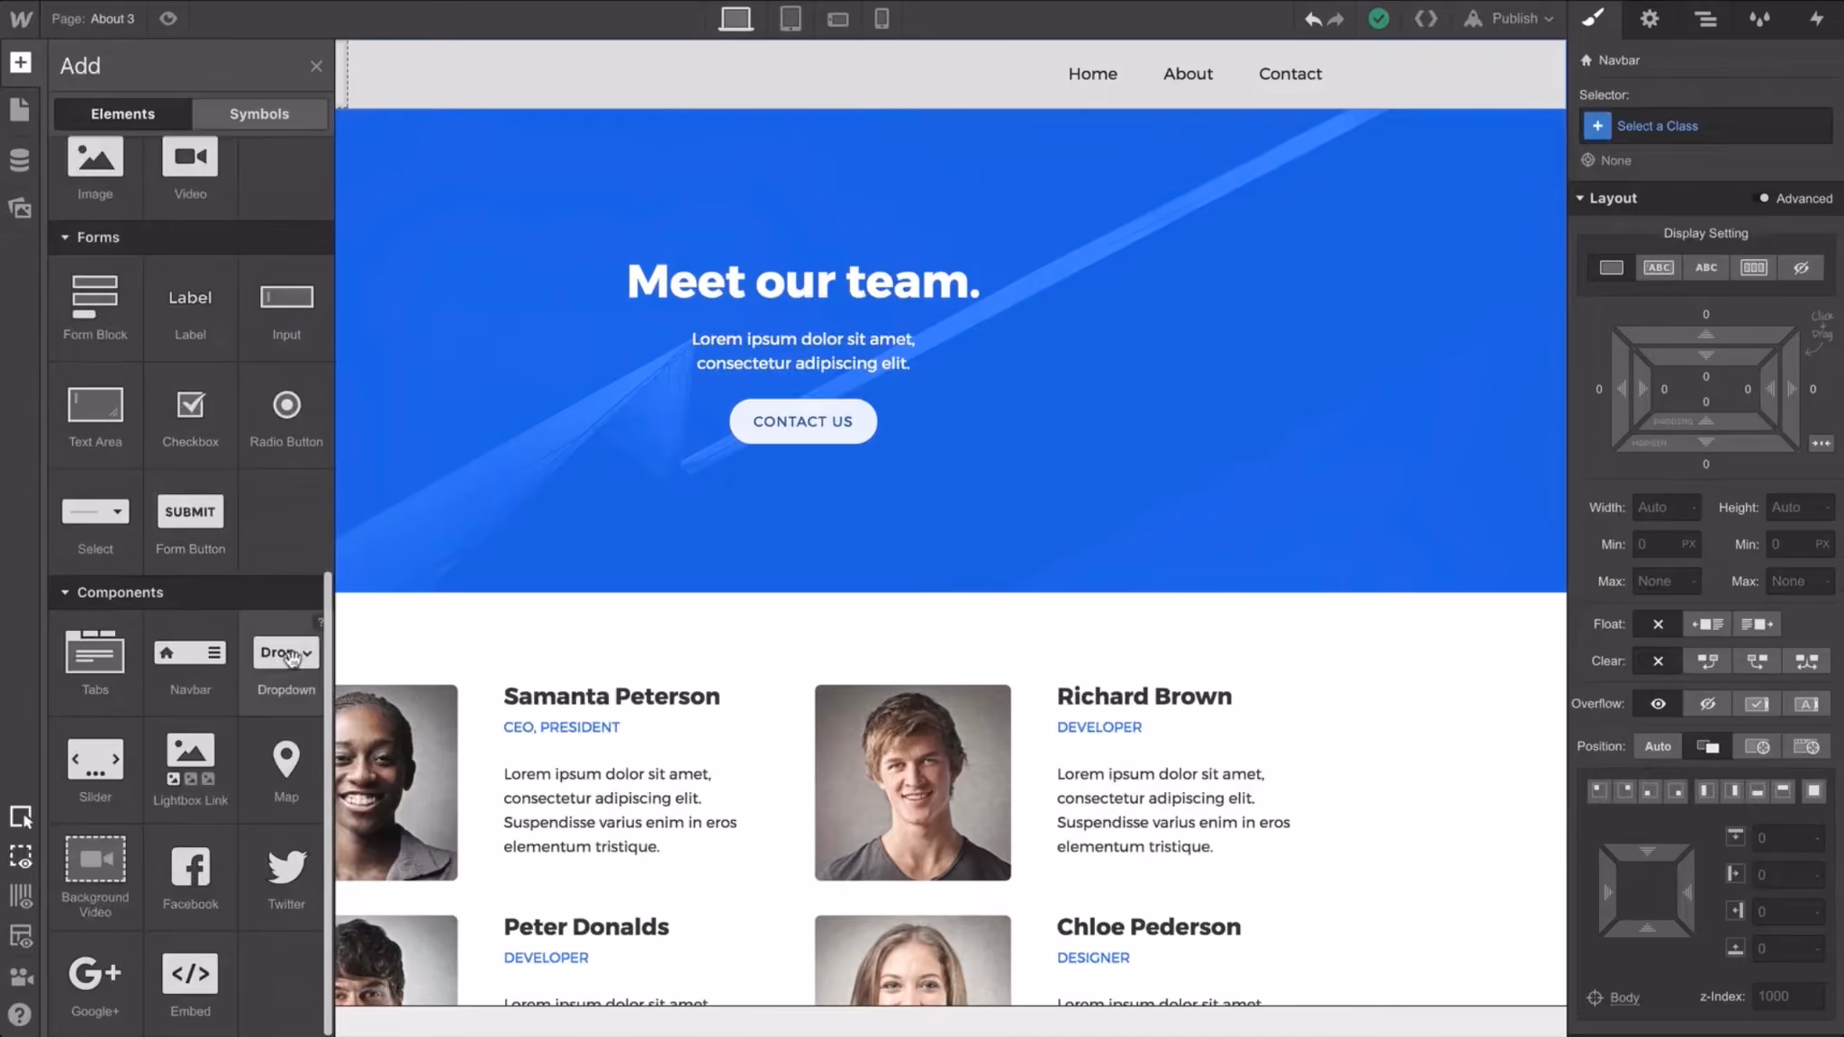Image resolution: width=1844 pixels, height=1037 pixels.
Task: Click the Contact nav link
Action: [x=1290, y=74]
